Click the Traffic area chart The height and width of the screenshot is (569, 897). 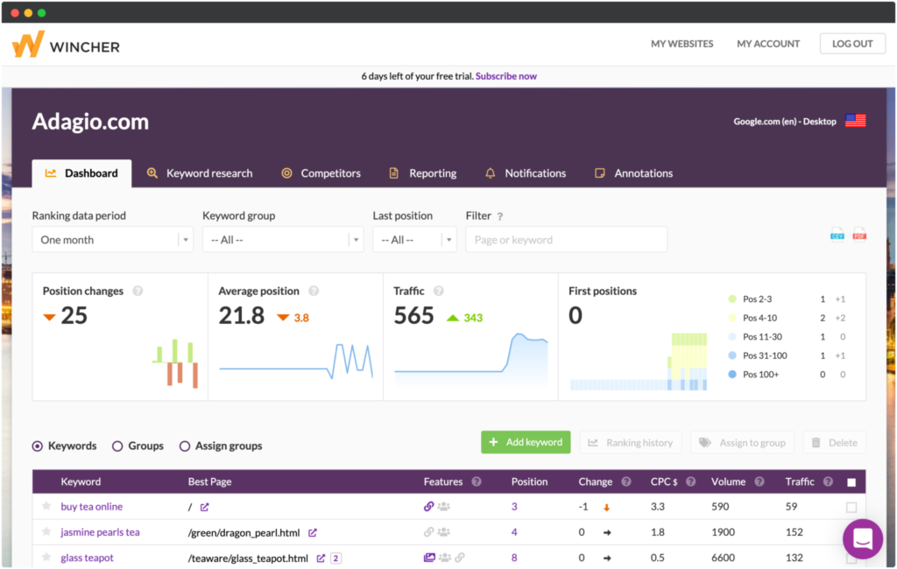coord(470,360)
